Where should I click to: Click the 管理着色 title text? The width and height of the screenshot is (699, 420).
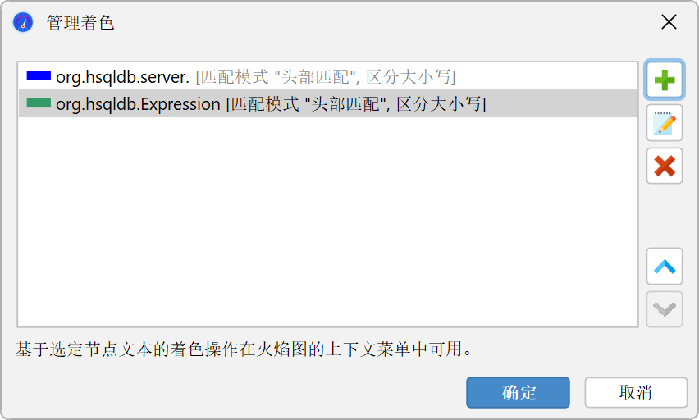click(80, 23)
